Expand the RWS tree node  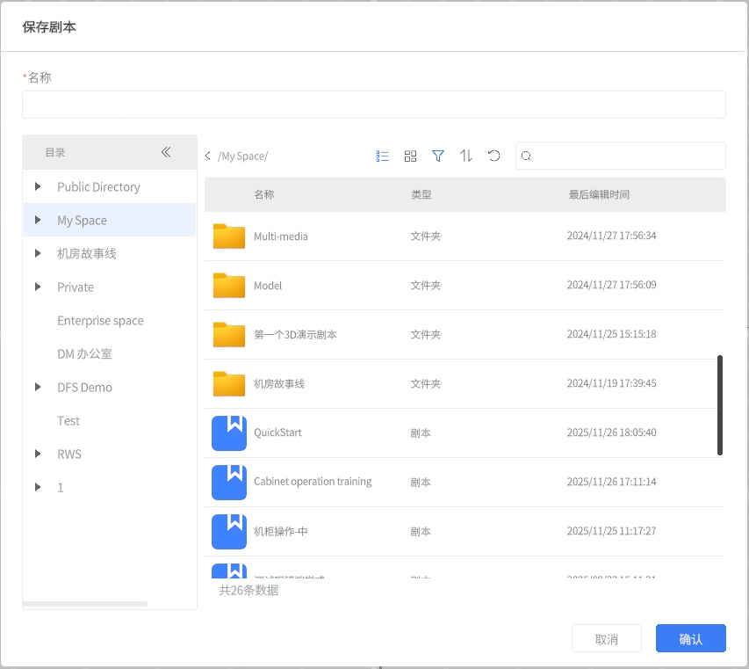point(38,454)
